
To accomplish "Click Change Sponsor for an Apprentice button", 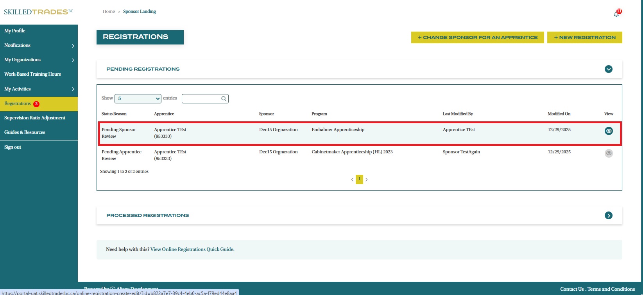I will [x=477, y=37].
